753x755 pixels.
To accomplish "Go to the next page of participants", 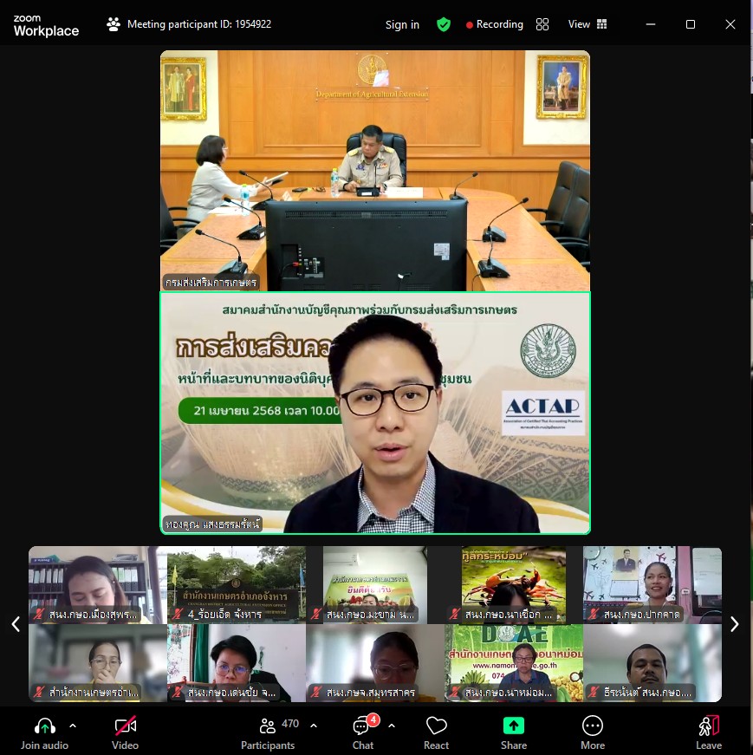I will point(734,624).
